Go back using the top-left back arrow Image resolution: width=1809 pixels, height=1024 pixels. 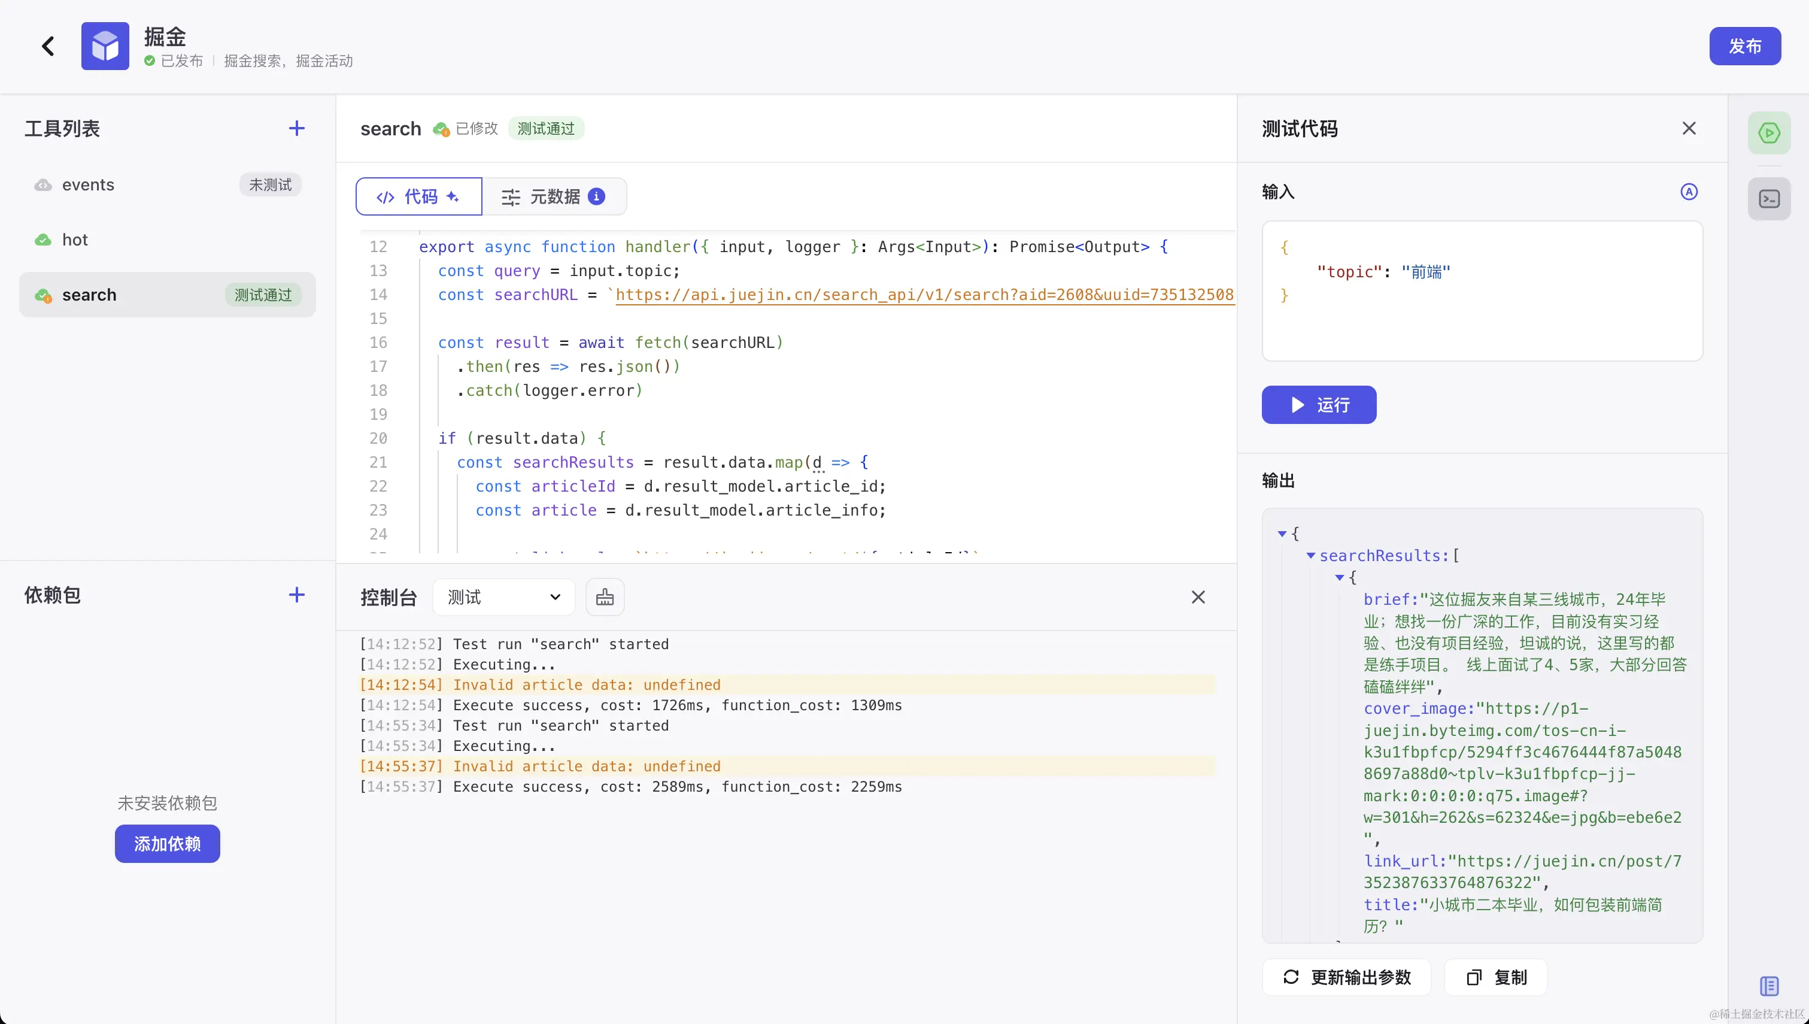click(48, 47)
